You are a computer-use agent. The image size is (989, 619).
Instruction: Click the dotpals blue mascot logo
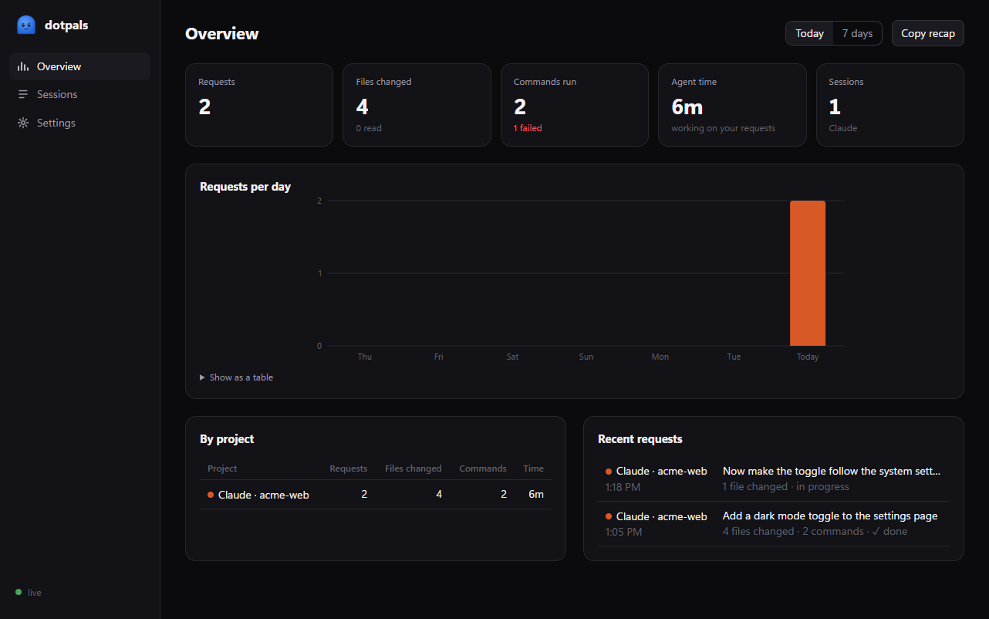(26, 25)
